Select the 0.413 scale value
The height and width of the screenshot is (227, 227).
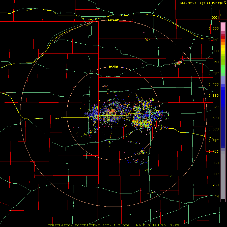214,152
